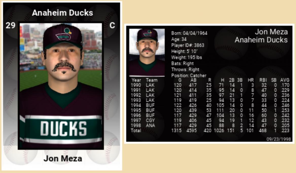This screenshot has height=173, width=296.
Task: Click the large player portrait on the front card
Action: tap(61, 86)
